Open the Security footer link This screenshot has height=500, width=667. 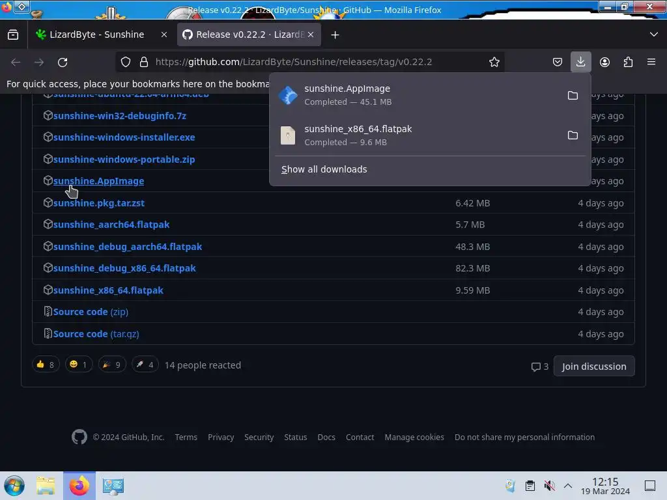(259, 437)
